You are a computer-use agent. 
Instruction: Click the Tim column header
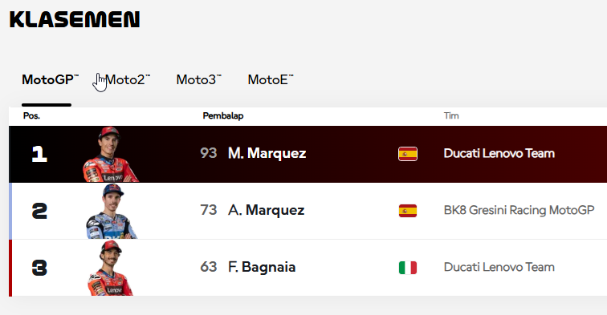(451, 116)
